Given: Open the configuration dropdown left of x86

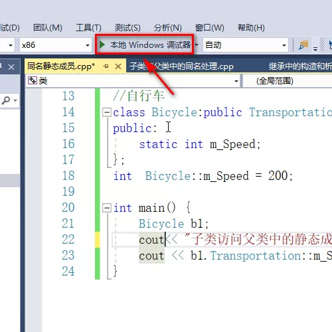Looking at the screenshot, I should (x=7, y=45).
